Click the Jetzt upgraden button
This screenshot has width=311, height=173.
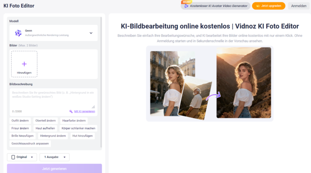(269, 6)
